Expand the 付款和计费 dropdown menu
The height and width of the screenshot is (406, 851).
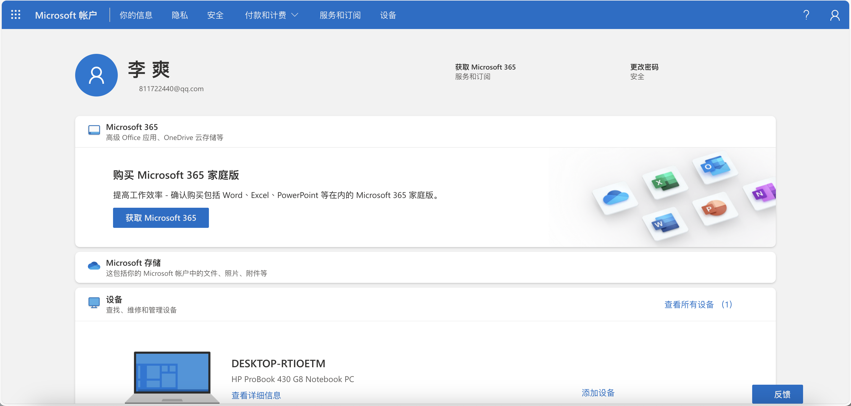coord(271,15)
